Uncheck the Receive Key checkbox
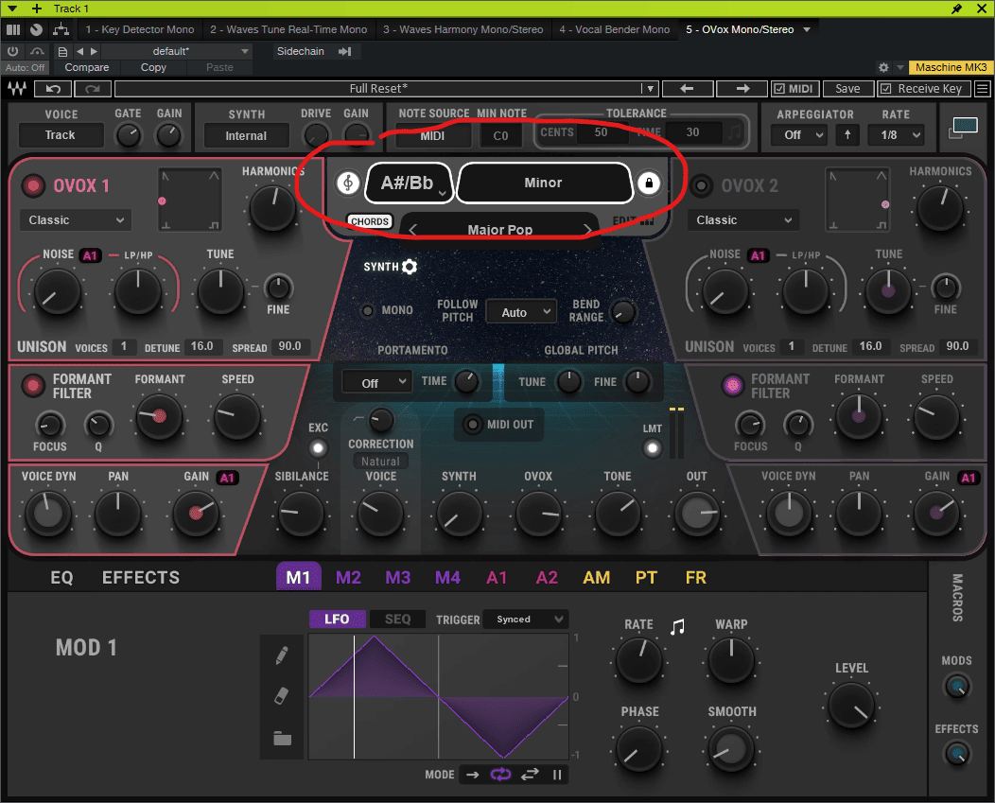995x803 pixels. 886,89
